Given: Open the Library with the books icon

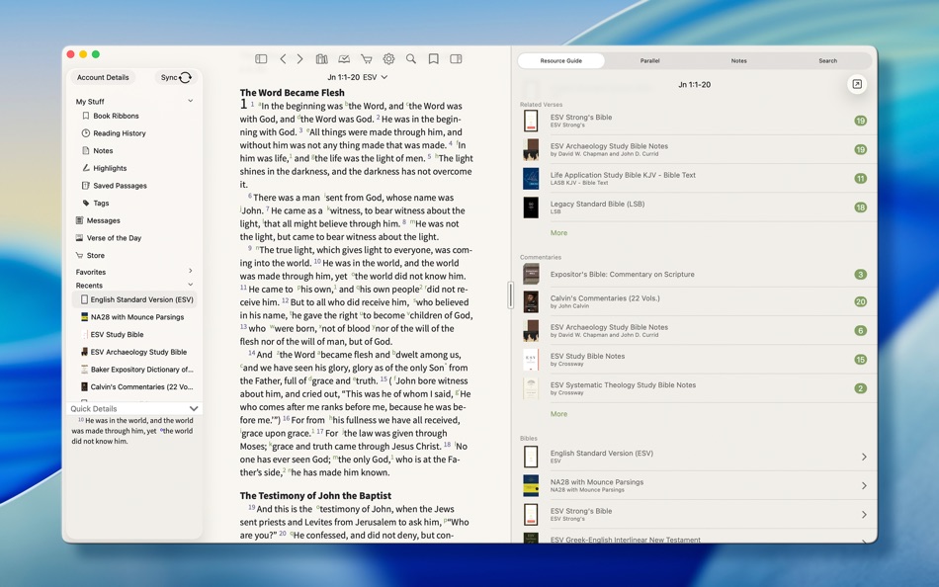Looking at the screenshot, I should tap(321, 58).
